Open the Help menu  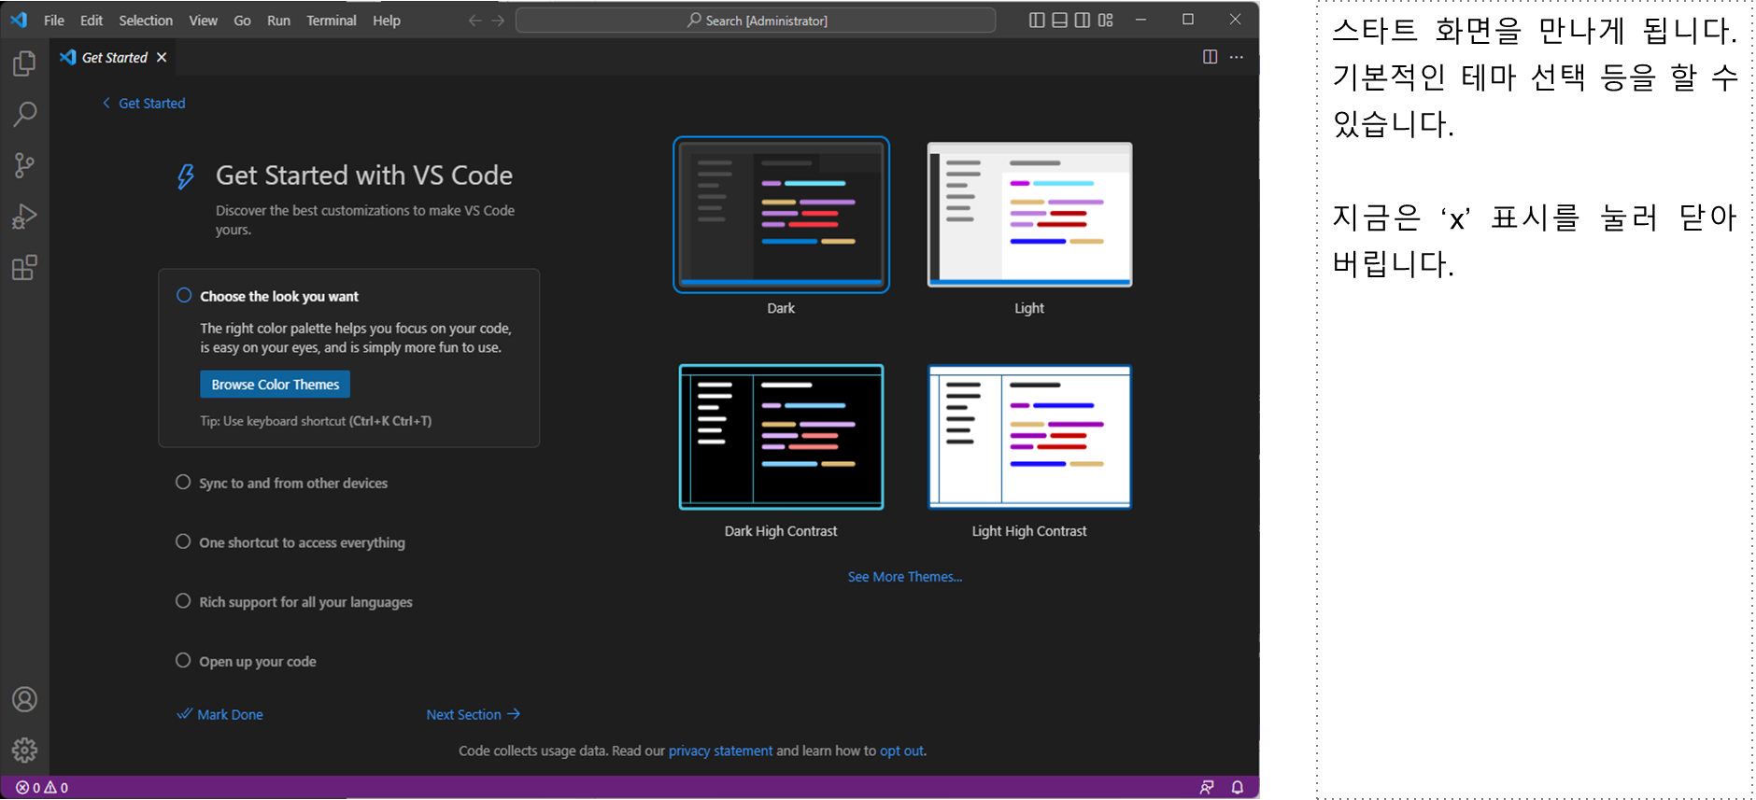tap(387, 21)
